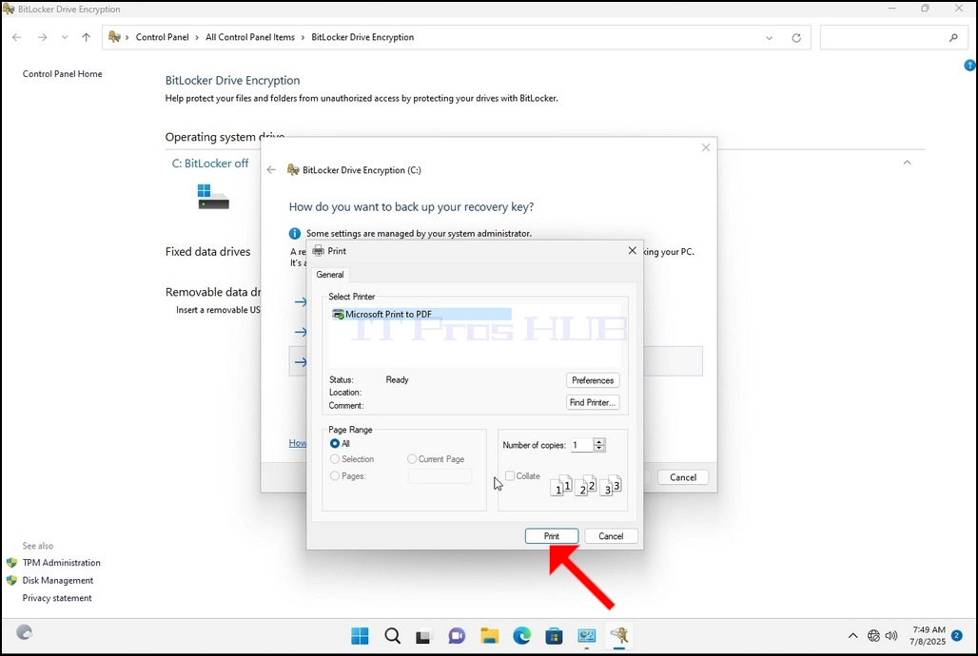Cancel the BitLocker wizard
Viewport: 978px width, 656px height.
pos(683,477)
